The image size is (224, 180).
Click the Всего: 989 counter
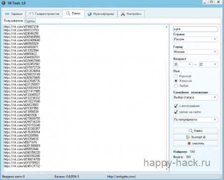[x=182, y=157]
